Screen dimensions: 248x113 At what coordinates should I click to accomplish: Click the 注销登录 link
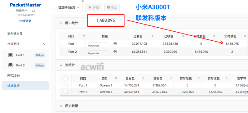click(25, 21)
